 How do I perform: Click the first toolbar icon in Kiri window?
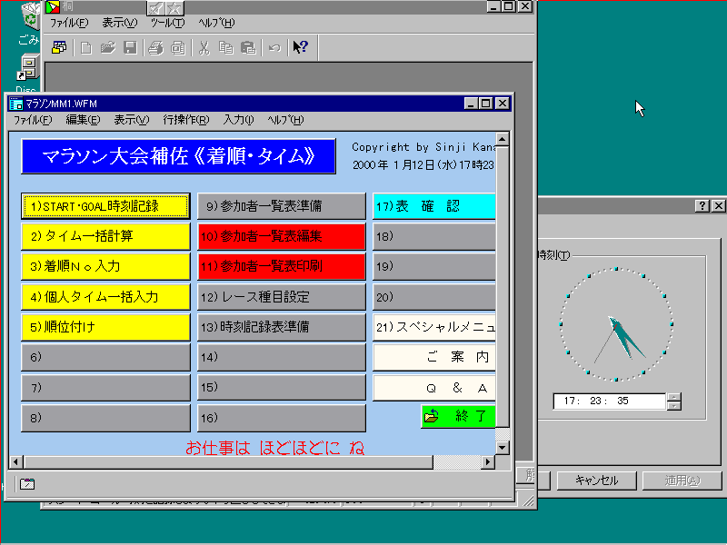pos(59,47)
